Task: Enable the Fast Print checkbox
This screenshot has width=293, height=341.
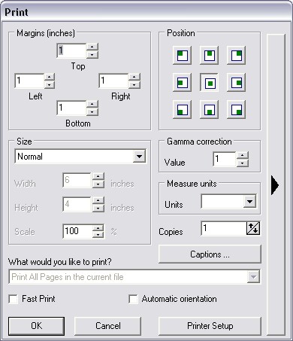Action: 14,299
